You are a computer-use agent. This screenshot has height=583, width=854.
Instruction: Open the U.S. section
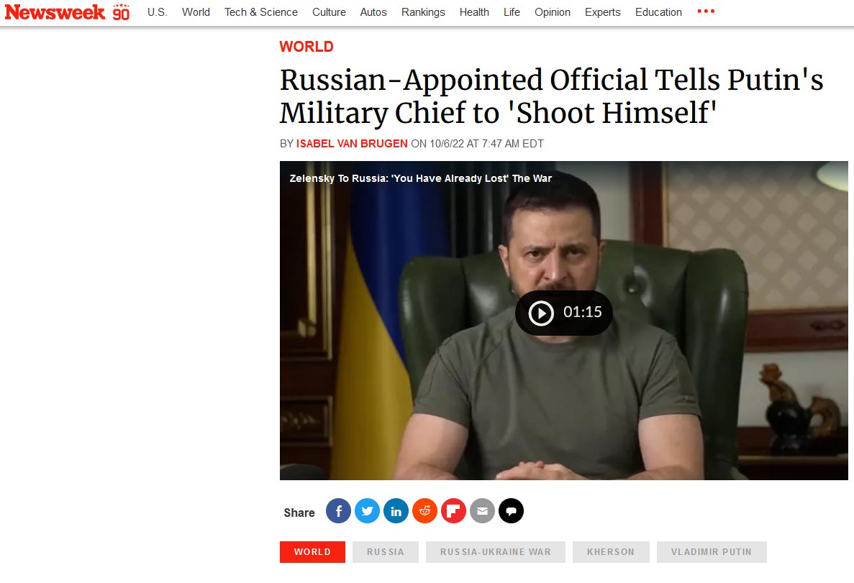[x=157, y=12]
